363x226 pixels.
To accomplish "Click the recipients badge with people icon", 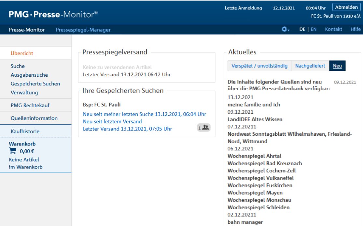I will click(x=204, y=127).
